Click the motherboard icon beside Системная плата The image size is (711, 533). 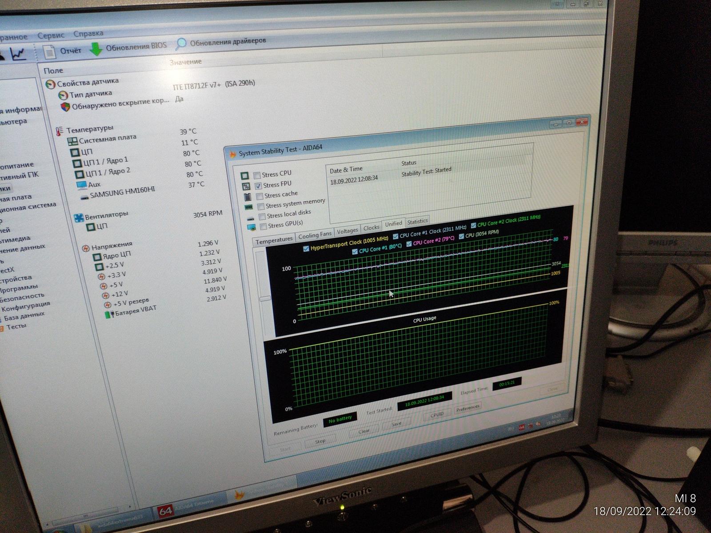(x=72, y=142)
